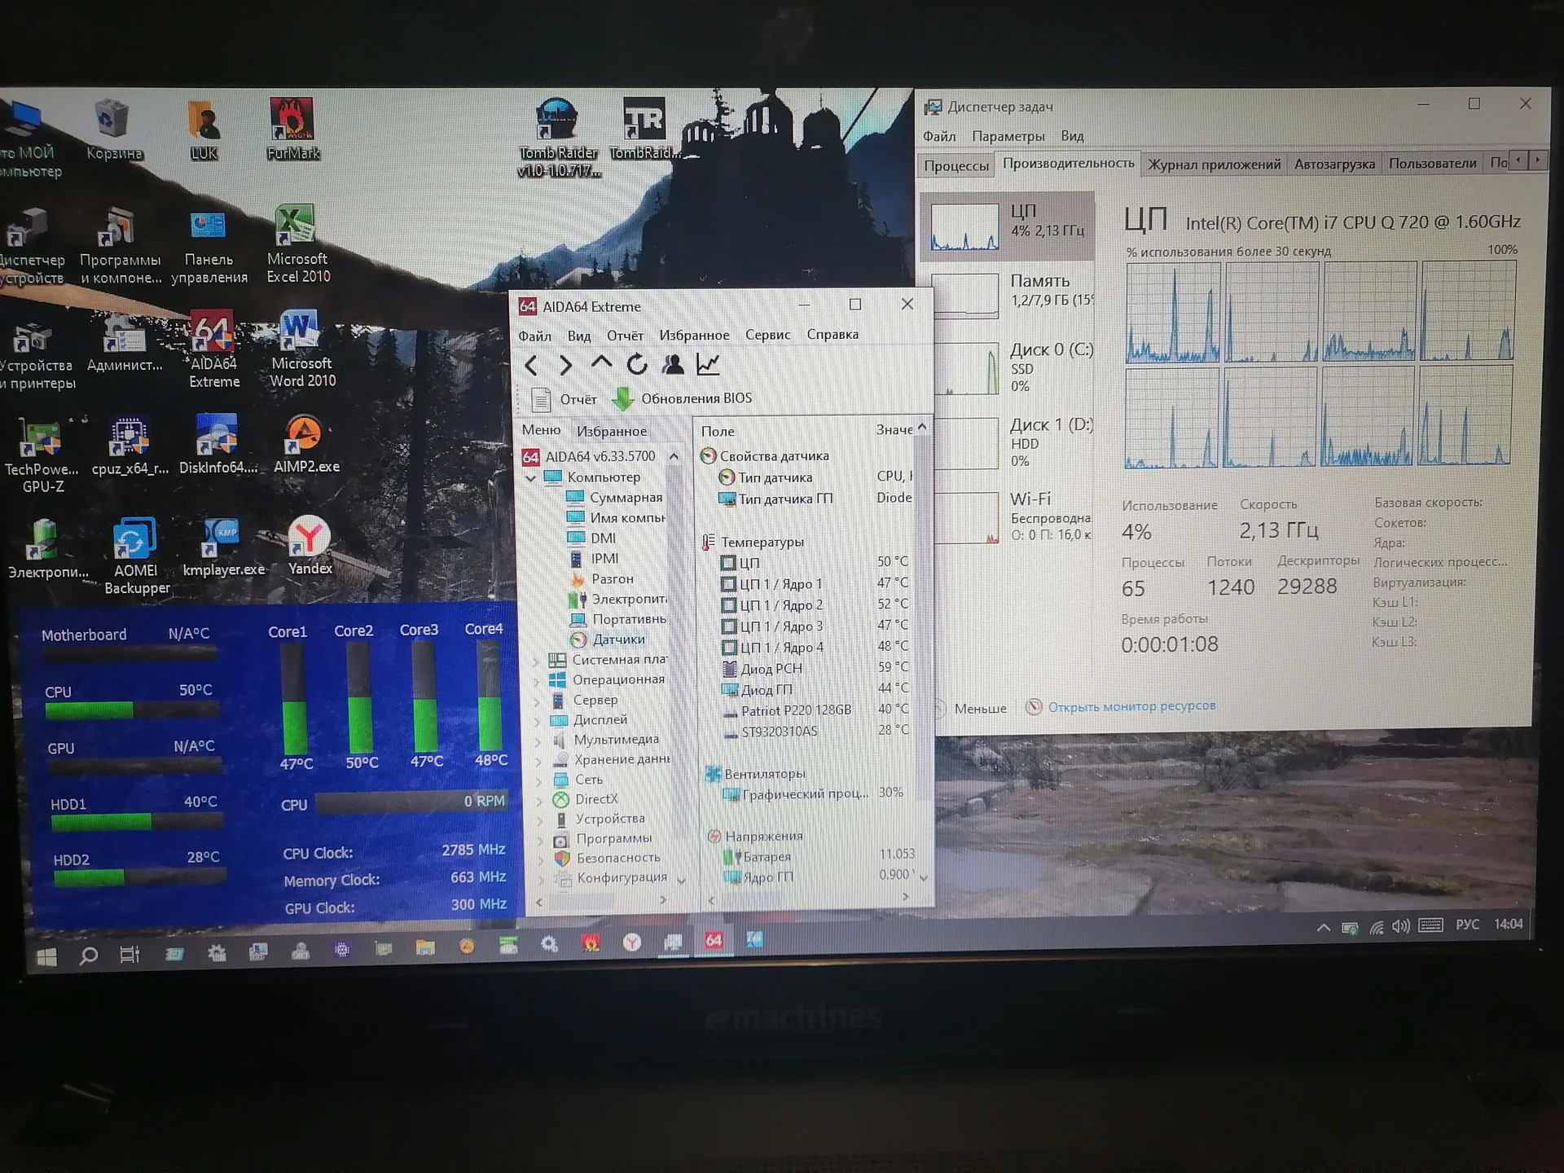The image size is (1564, 1173).
Task: Open Справка menu in AIDA64
Action: (833, 334)
